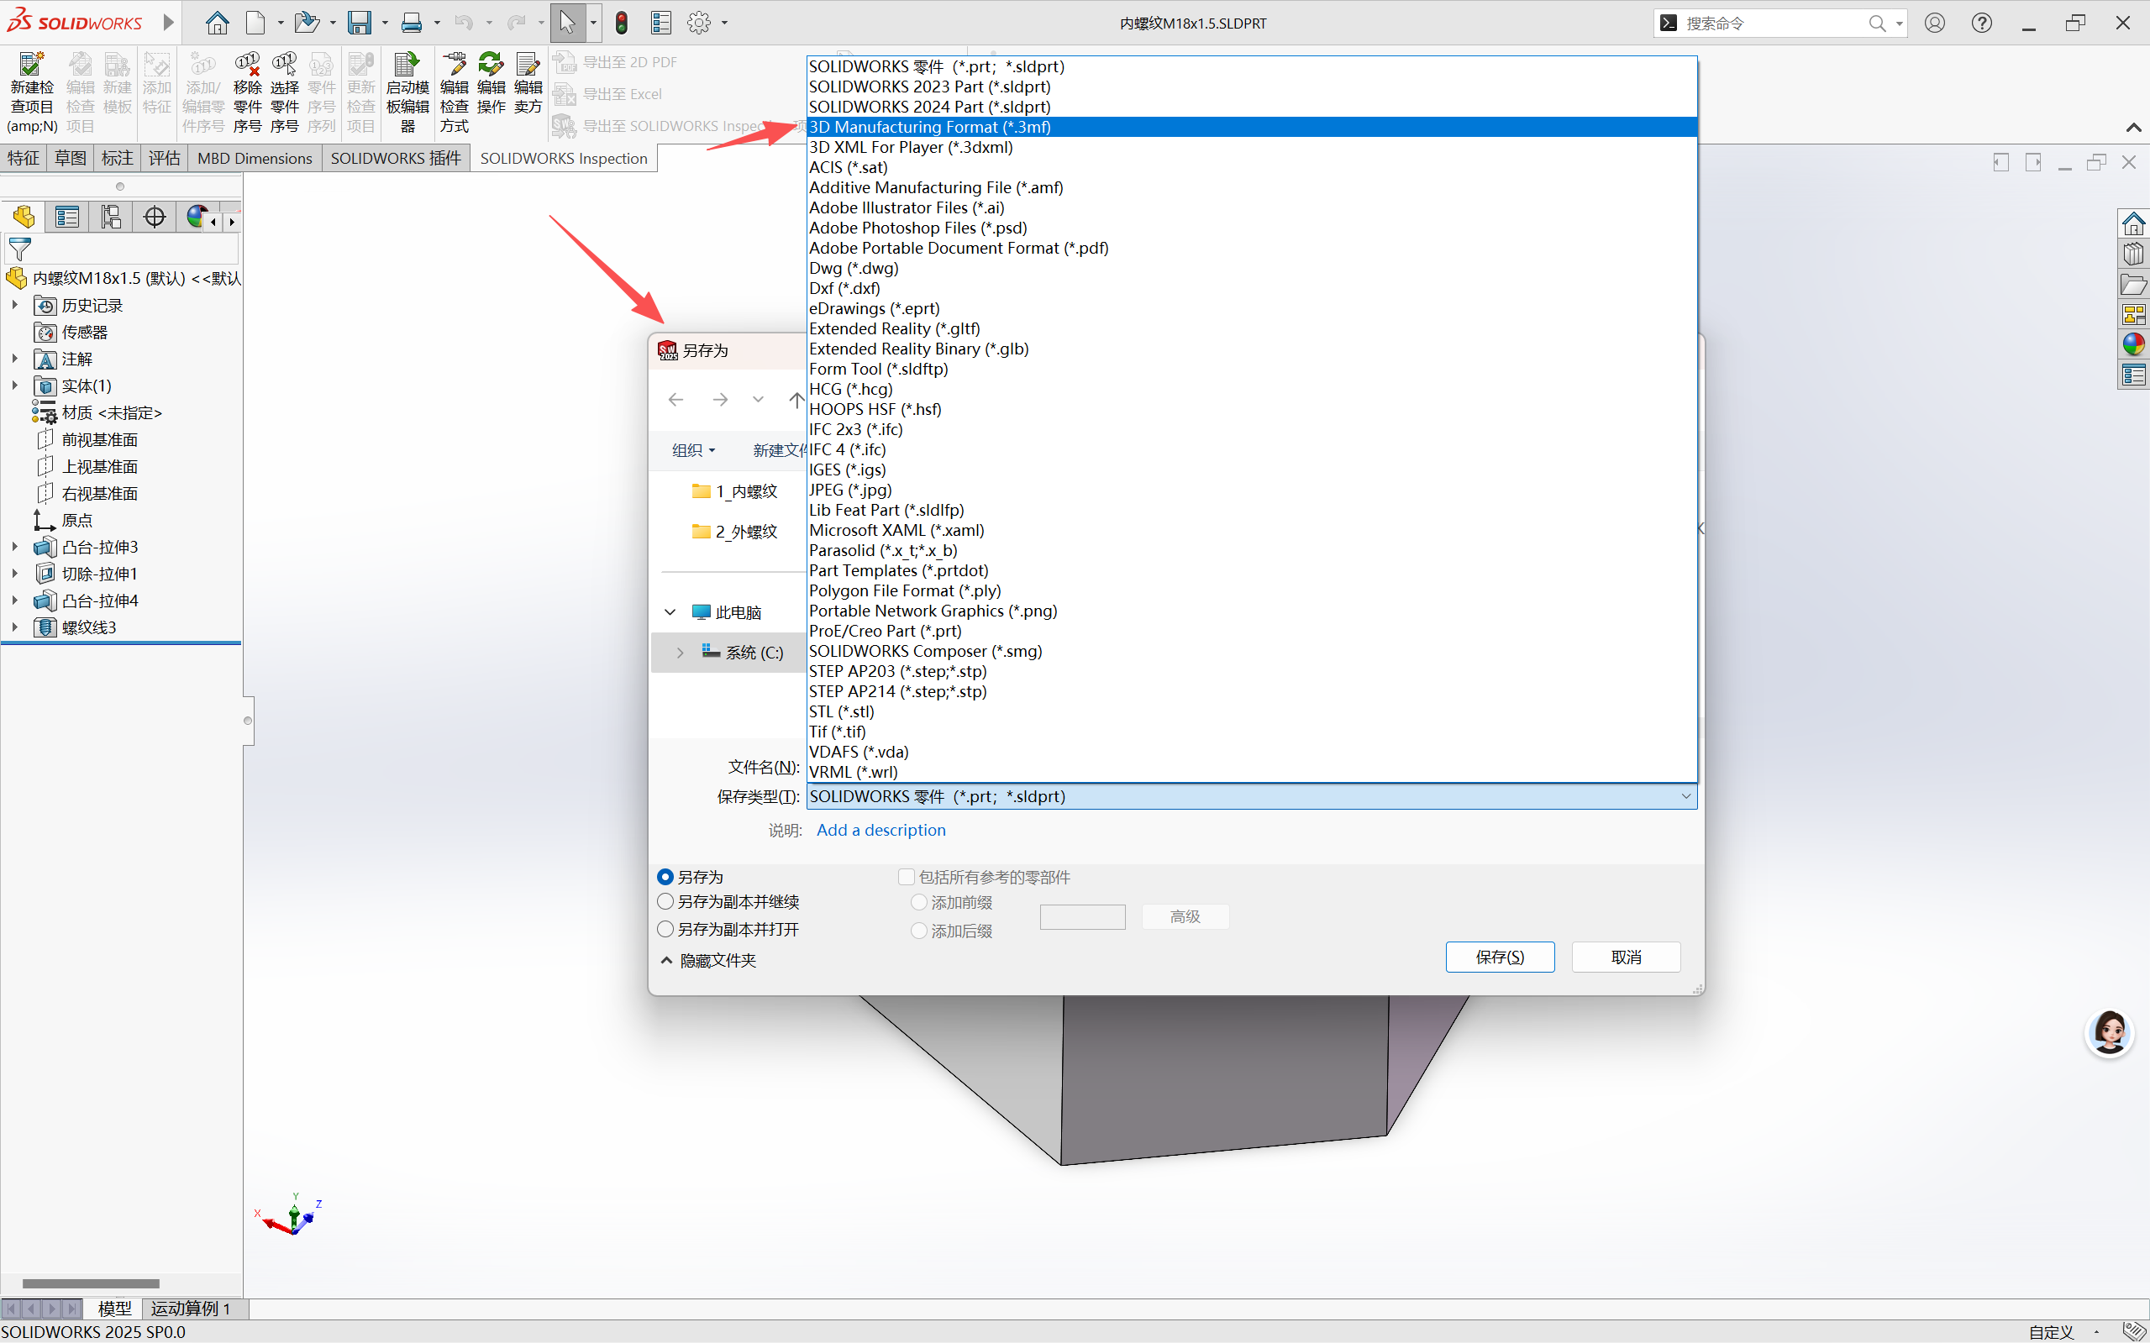Screen dimensions: 2150x1343
Task: Click the Save disk icon in top toolbar
Action: tap(359, 23)
